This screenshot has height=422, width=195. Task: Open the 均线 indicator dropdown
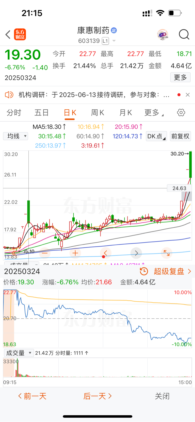click(15, 136)
